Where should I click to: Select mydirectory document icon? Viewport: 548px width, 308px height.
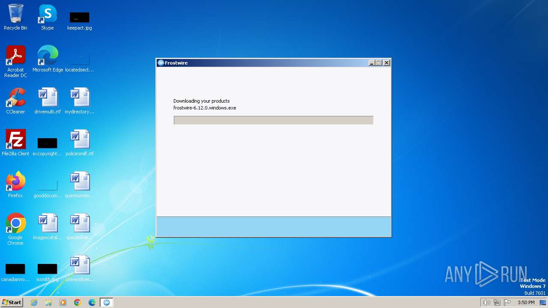(x=79, y=101)
